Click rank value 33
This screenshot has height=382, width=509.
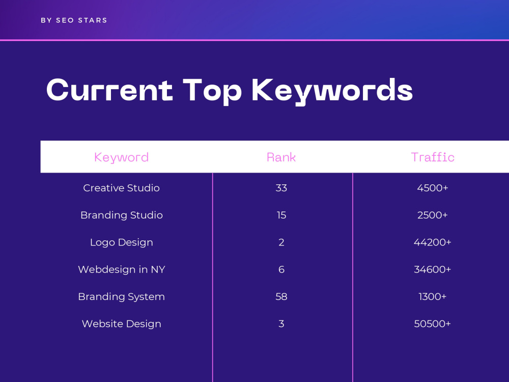[281, 188]
